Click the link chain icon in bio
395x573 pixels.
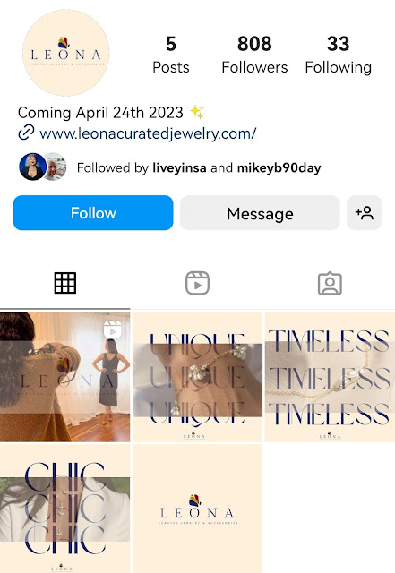pyautogui.click(x=26, y=133)
